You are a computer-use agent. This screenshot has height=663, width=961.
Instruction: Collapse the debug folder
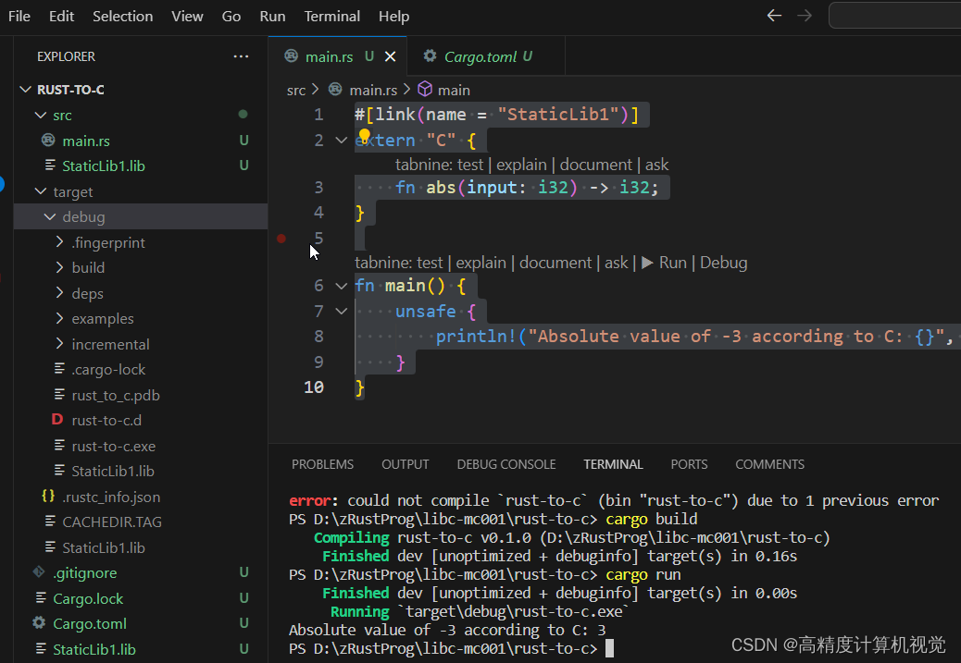coord(50,216)
